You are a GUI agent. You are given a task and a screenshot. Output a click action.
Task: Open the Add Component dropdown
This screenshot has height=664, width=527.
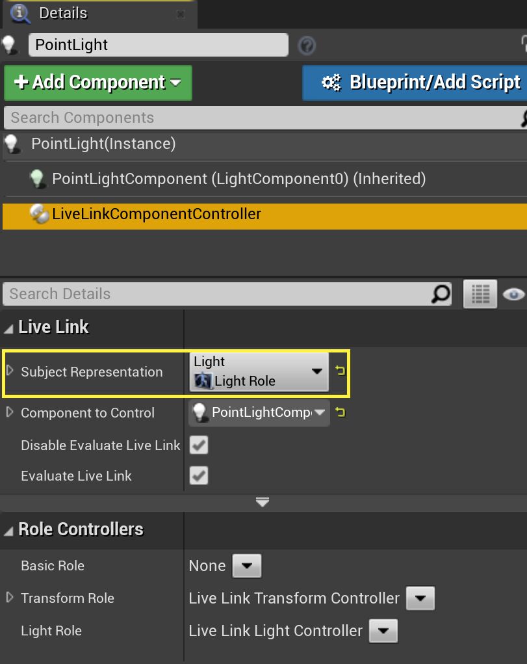click(x=97, y=83)
